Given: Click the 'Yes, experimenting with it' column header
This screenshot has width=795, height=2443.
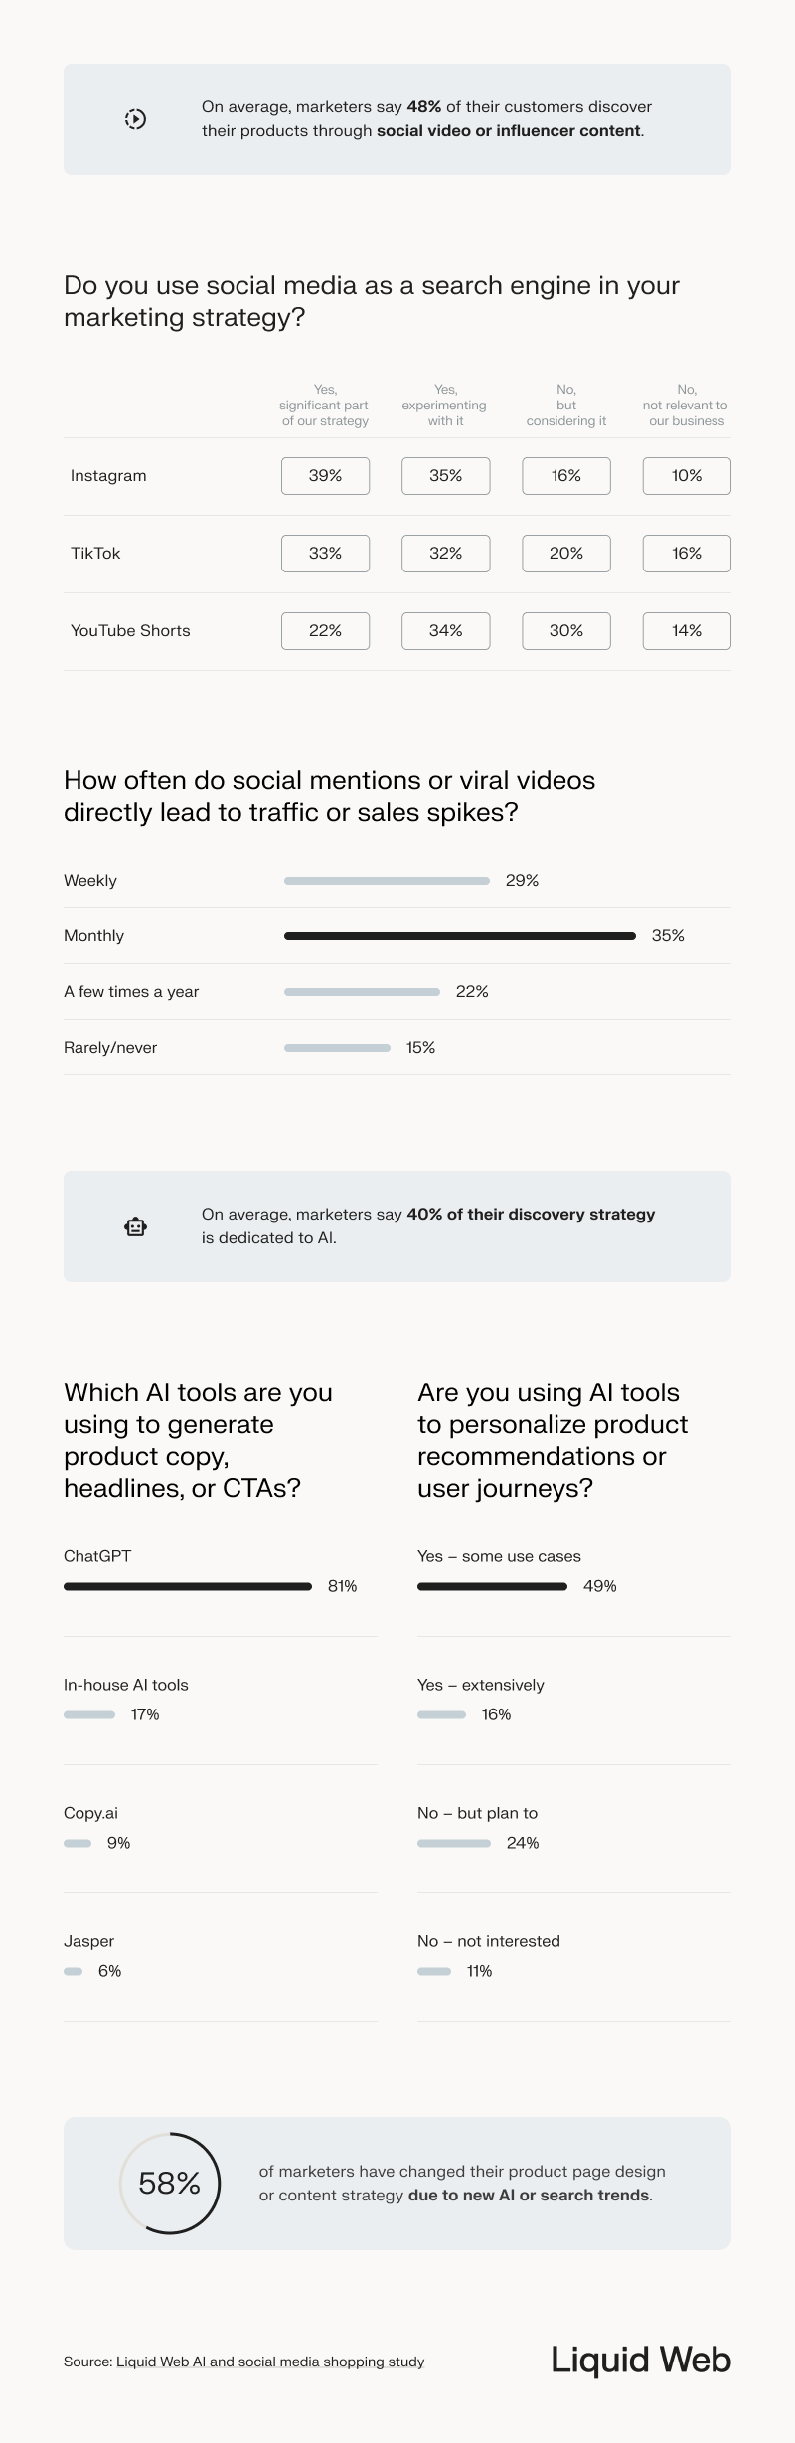Looking at the screenshot, I should pos(444,406).
